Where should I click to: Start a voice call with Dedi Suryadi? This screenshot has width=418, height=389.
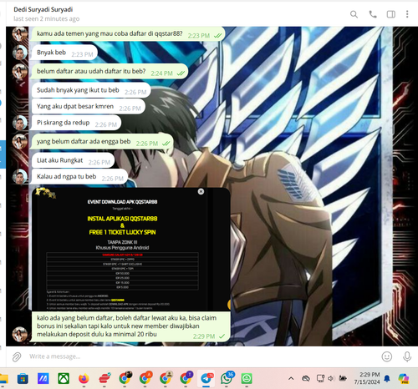click(x=373, y=14)
